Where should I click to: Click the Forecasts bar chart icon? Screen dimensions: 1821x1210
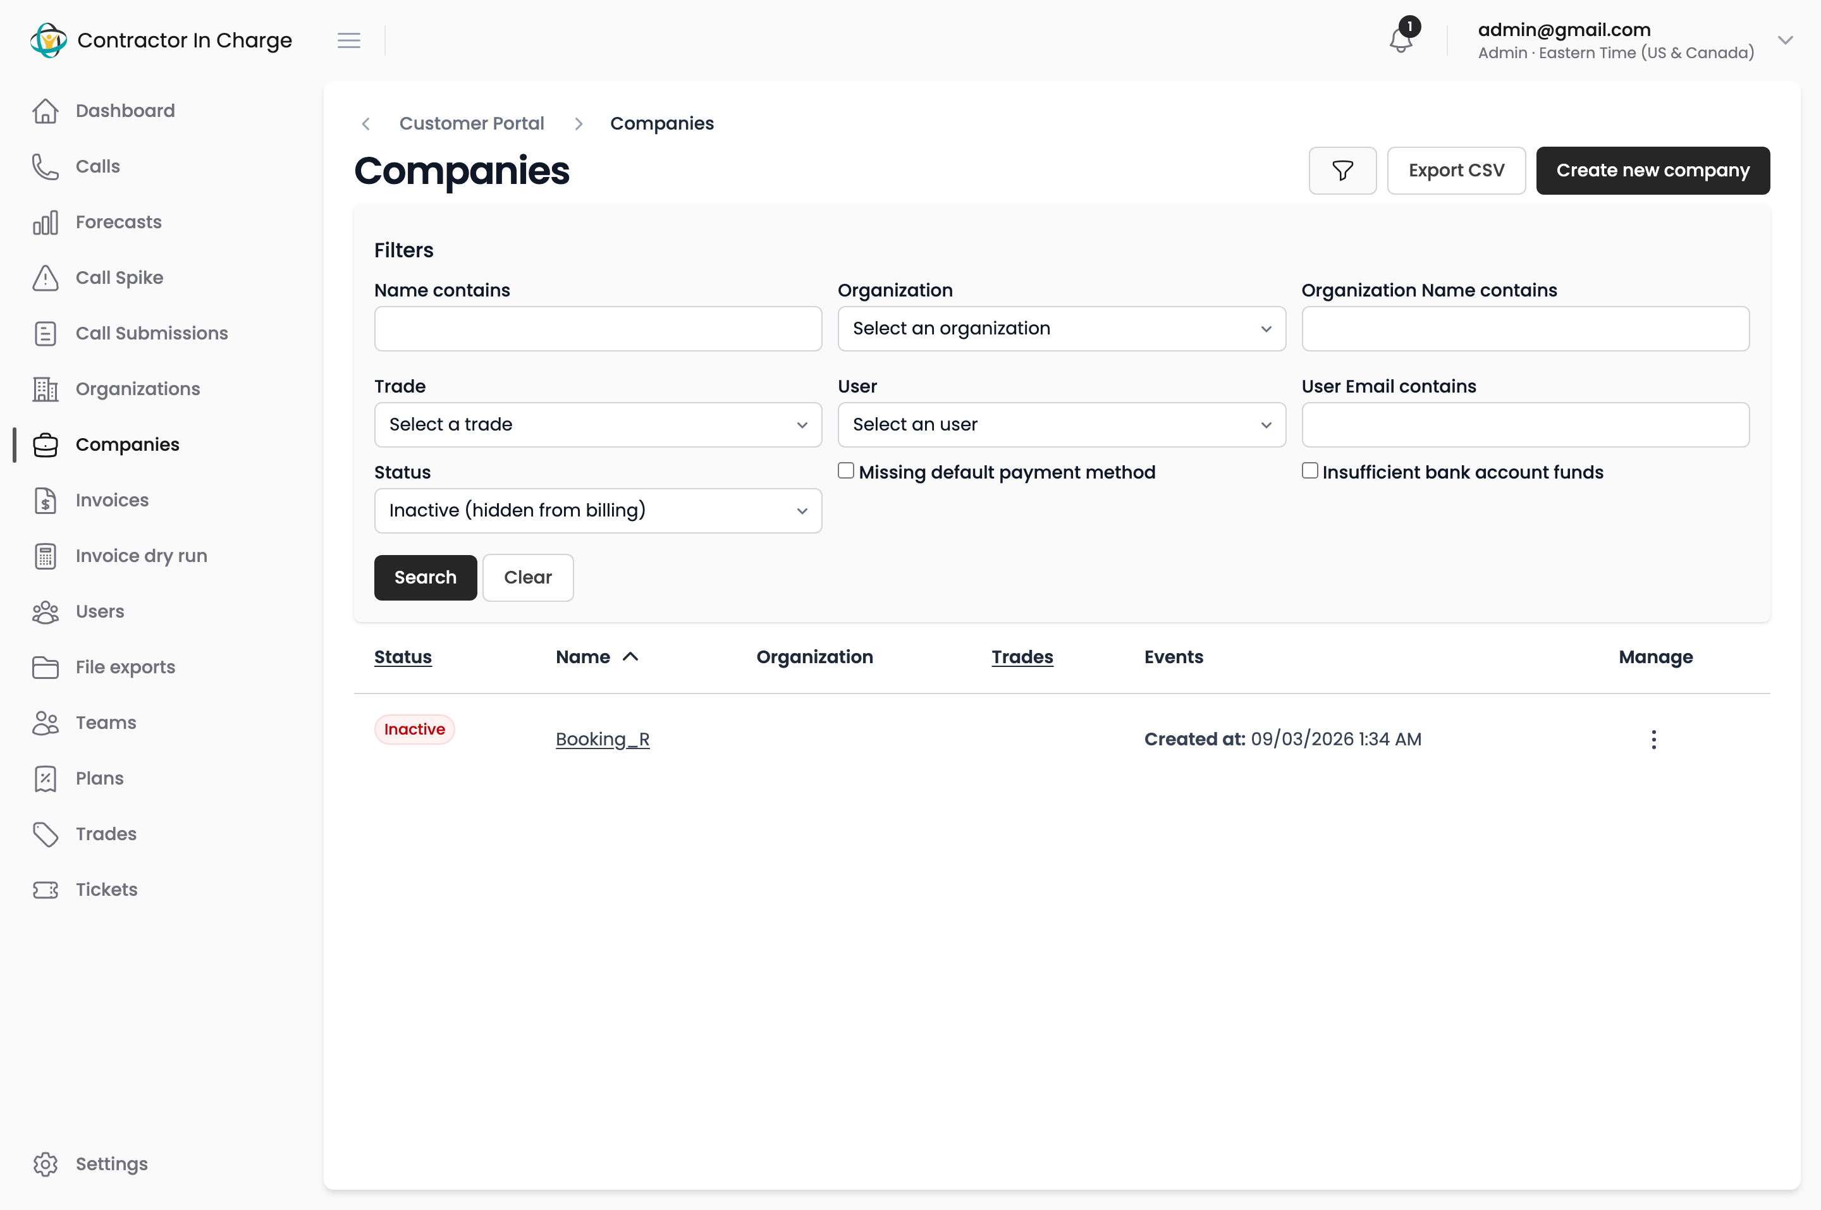[x=46, y=223]
